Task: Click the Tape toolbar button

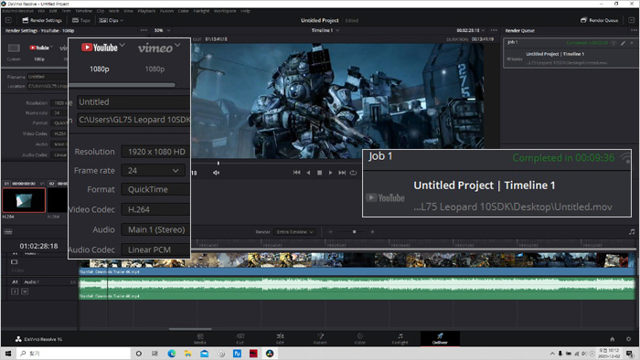Action: tap(81, 20)
